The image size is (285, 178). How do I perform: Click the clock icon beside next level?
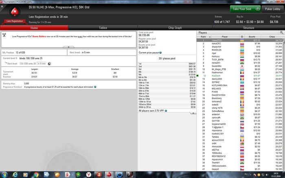(49, 64)
